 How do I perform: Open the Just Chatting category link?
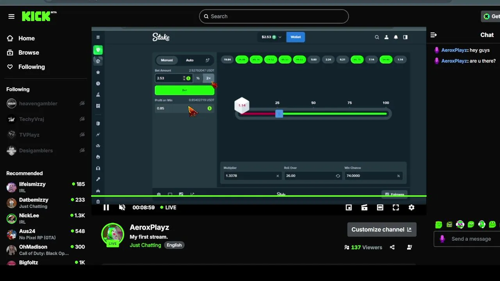pyautogui.click(x=145, y=245)
